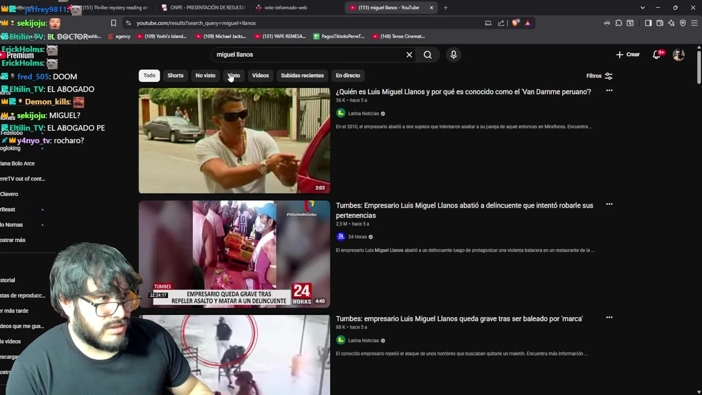Clear the search box with the X icon
The width and height of the screenshot is (702, 395).
tap(409, 55)
